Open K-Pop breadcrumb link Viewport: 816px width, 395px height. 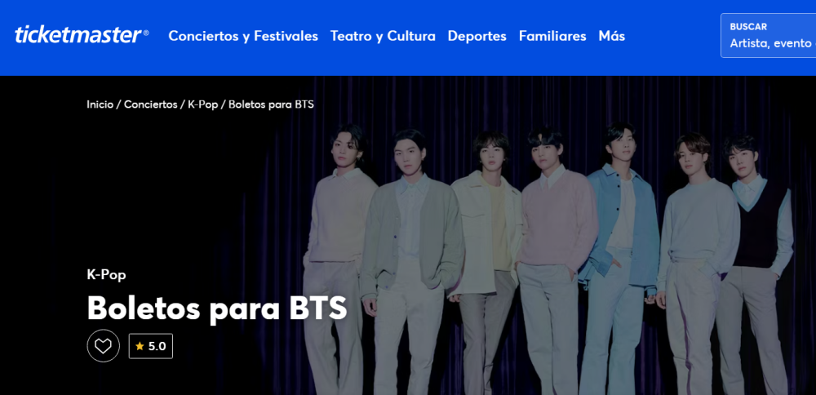coord(203,104)
